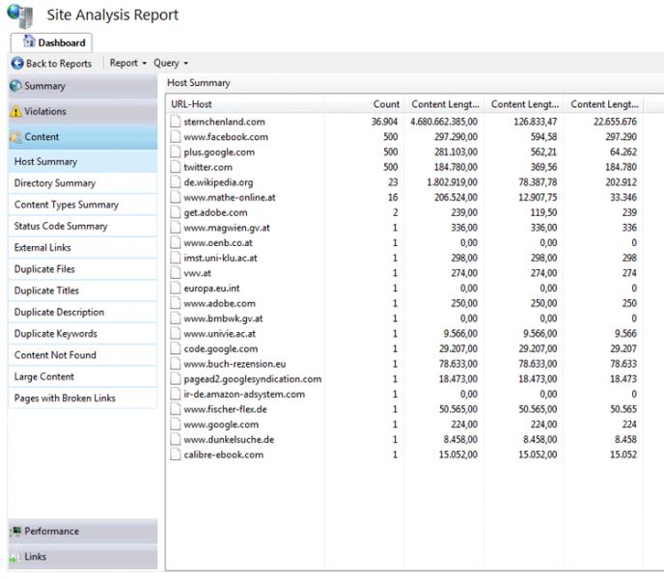The image size is (664, 579).
Task: Click the Performance section icon
Action: coord(15,531)
